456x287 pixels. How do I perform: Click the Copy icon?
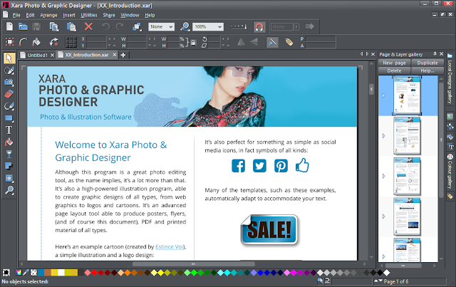pyautogui.click(x=54, y=27)
